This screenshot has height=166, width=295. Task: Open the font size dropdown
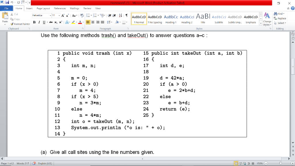coord(59,15)
